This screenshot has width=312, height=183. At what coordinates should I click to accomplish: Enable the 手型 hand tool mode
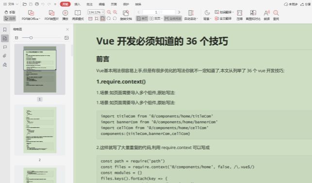click(10, 12)
